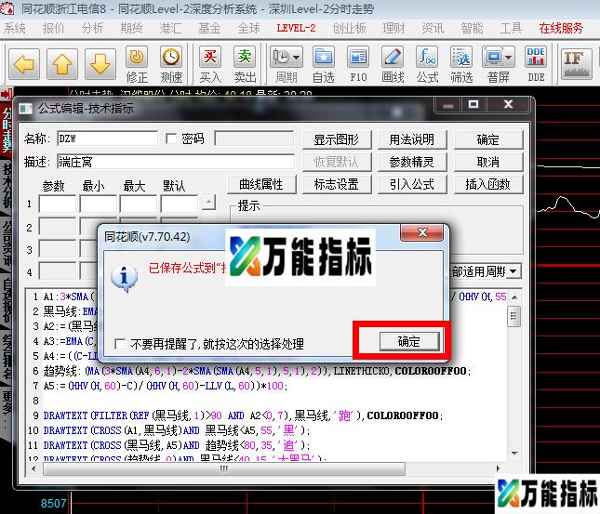Click 标志设置 button
Image resolution: width=600 pixels, height=514 pixels.
pyautogui.click(x=337, y=184)
